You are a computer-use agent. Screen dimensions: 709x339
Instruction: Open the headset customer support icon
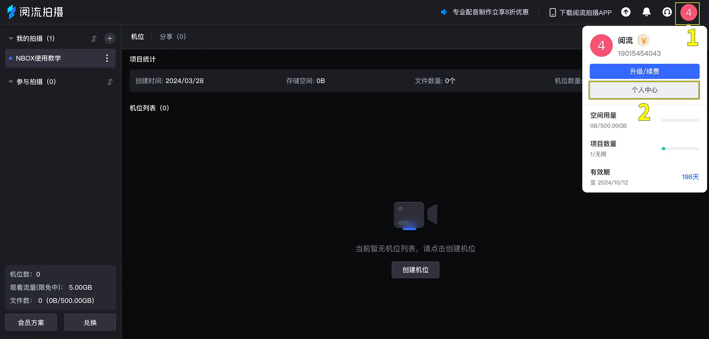coord(667,12)
